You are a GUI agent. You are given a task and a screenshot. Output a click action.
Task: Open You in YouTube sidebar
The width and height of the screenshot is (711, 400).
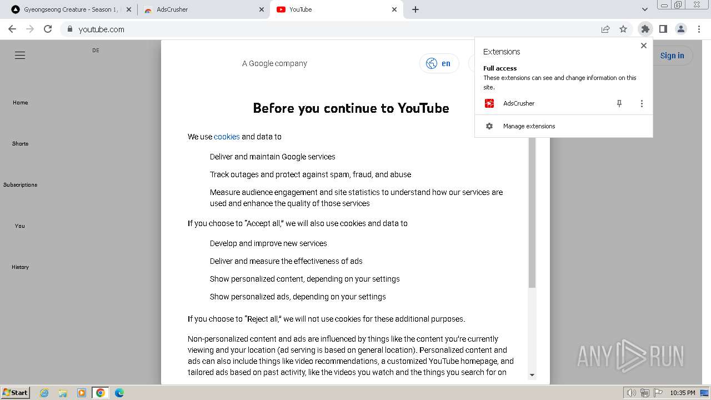coord(20,226)
